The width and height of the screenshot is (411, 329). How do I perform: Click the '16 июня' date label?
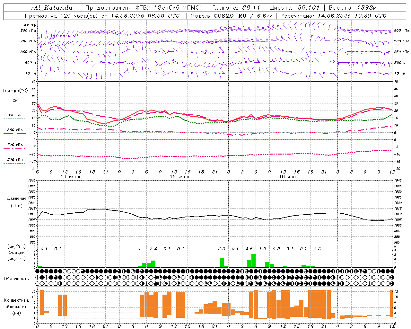tap(288, 176)
